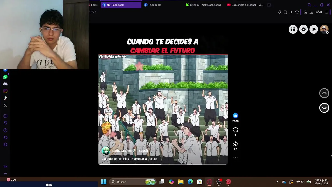Open browser profile icon in toolbar

[x=305, y=12]
